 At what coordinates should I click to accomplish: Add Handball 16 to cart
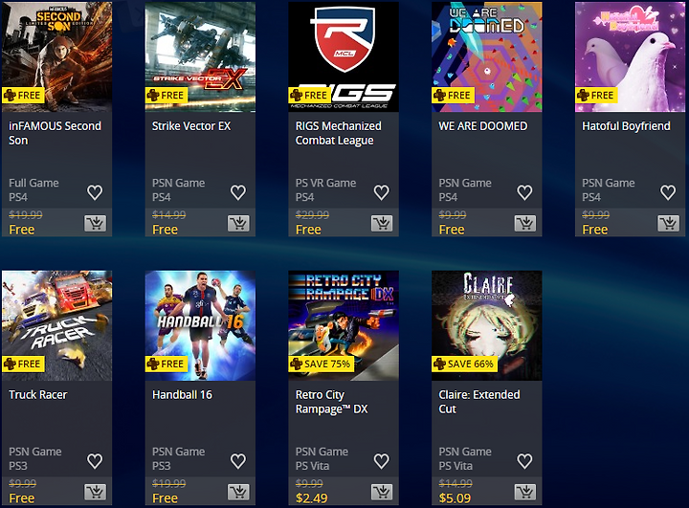(x=238, y=492)
